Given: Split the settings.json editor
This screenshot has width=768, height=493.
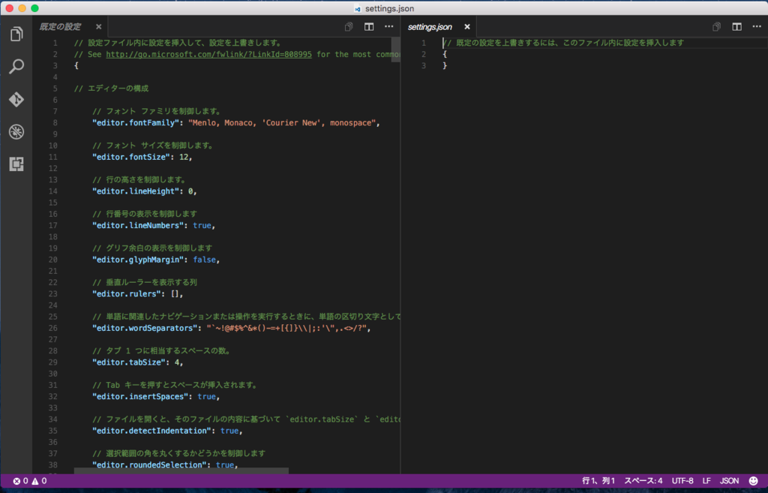Looking at the screenshot, I should [x=736, y=26].
